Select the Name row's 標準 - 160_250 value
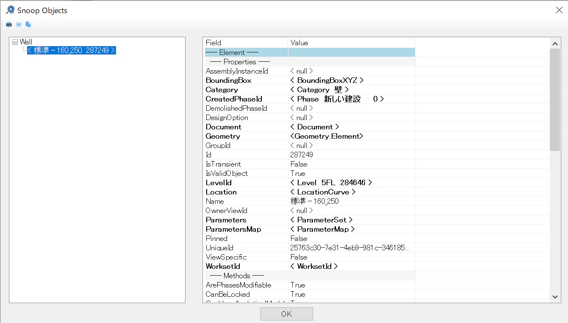The height and width of the screenshot is (323, 568). tap(314, 201)
